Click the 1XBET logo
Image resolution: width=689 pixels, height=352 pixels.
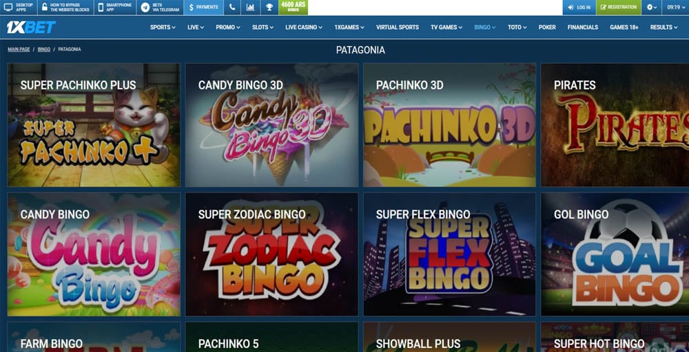31,27
